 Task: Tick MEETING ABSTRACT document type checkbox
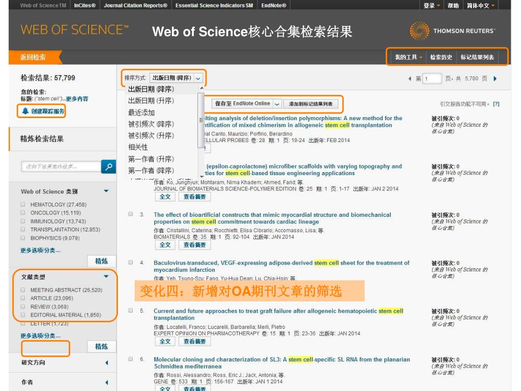coord(23,290)
